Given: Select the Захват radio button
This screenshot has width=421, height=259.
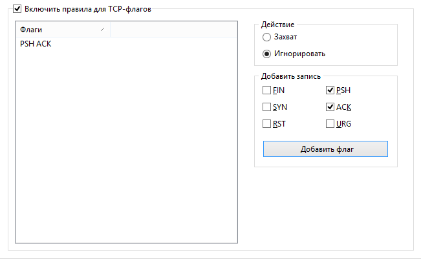Looking at the screenshot, I should pyautogui.click(x=266, y=38).
